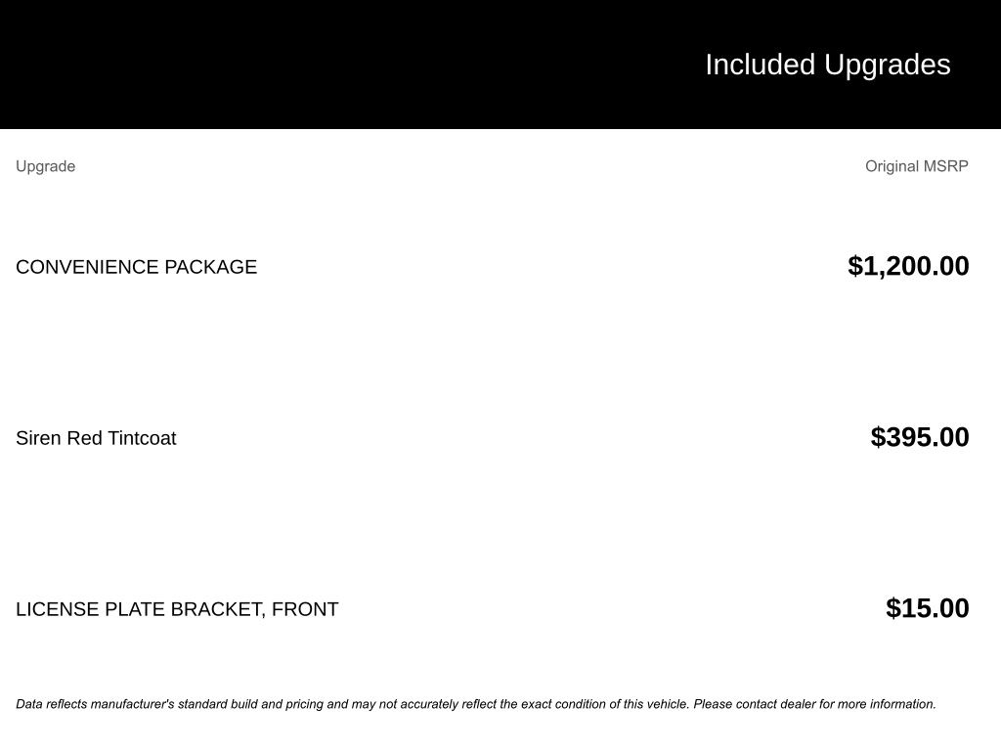Viewport: 1001px width, 751px height.
Task: Click the word 'MSRP' in the column header
Action: [x=945, y=166]
